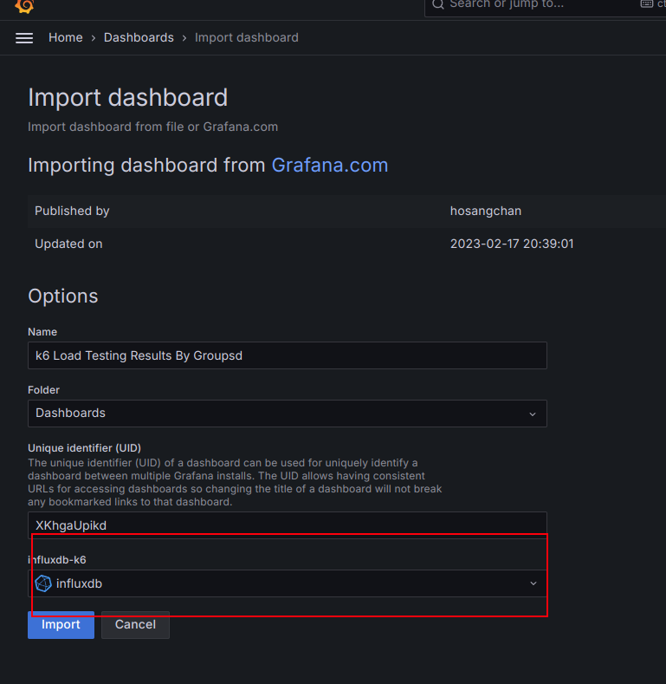Image resolution: width=666 pixels, height=684 pixels.
Task: Click the search magnifier icon
Action: pos(437,4)
